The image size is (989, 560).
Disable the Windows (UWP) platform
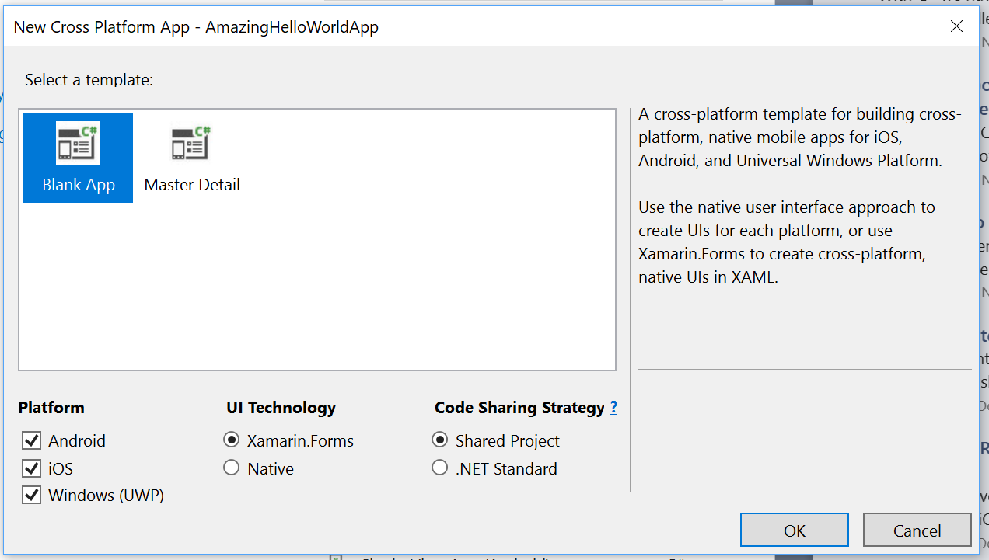(31, 495)
